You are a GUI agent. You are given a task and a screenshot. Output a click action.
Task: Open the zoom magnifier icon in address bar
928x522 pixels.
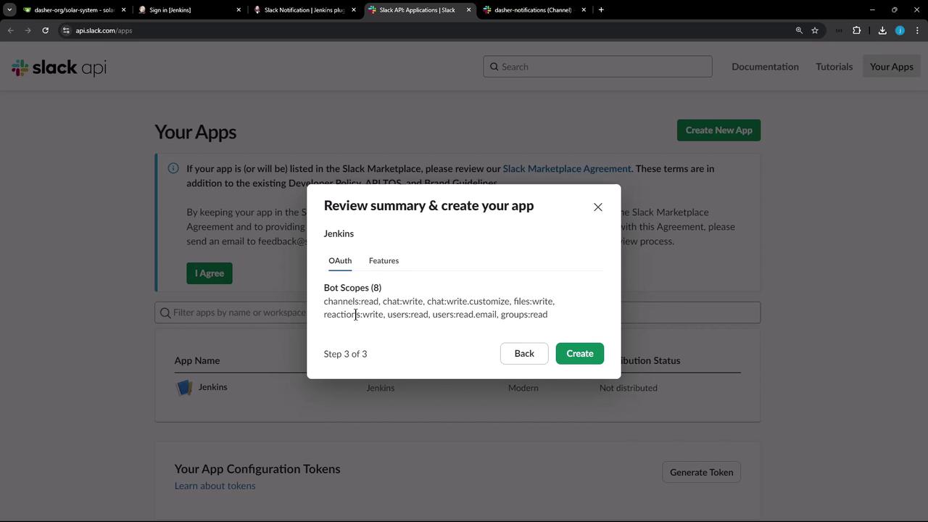pyautogui.click(x=799, y=30)
